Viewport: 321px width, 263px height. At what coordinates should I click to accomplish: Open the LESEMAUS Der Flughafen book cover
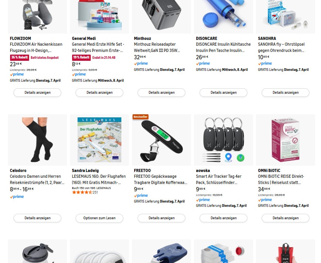[x=99, y=140]
